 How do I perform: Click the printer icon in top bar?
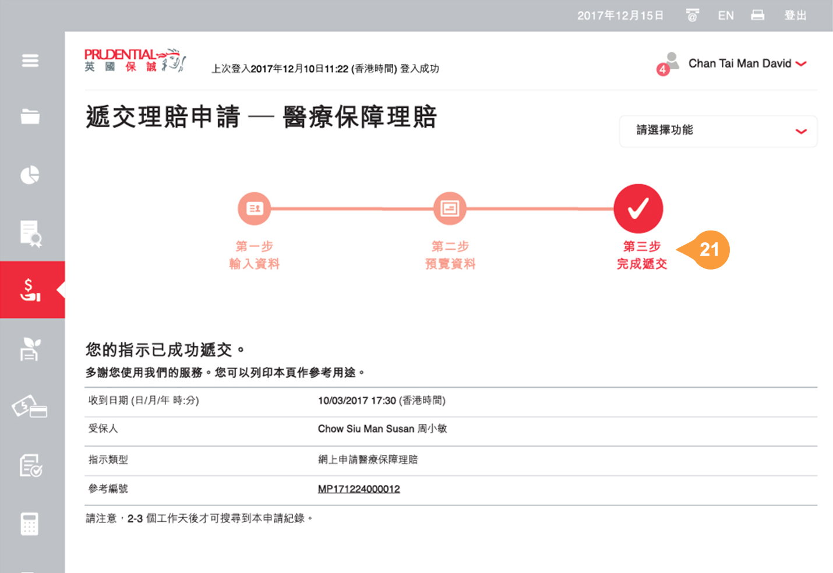(x=757, y=16)
